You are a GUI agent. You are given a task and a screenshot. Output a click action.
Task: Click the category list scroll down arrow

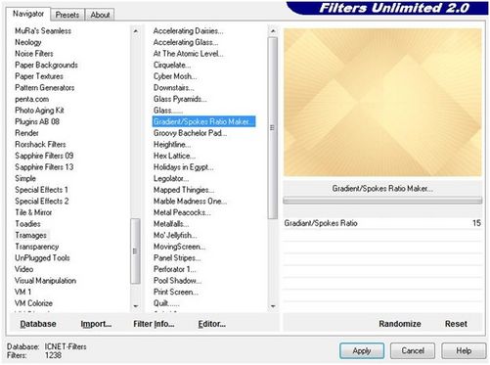tap(136, 306)
